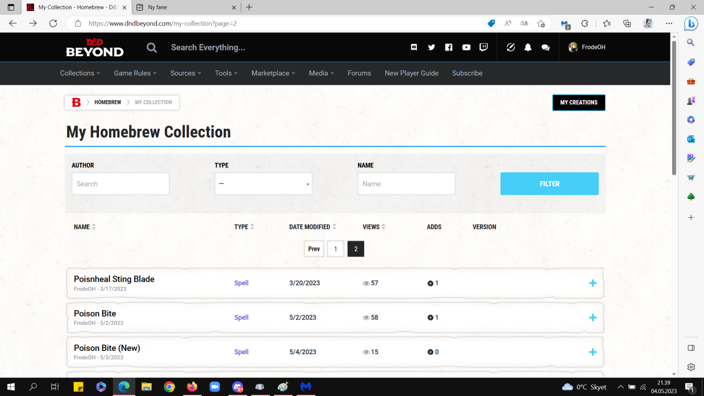Open the Game Rules menu
The width and height of the screenshot is (704, 396).
(135, 73)
